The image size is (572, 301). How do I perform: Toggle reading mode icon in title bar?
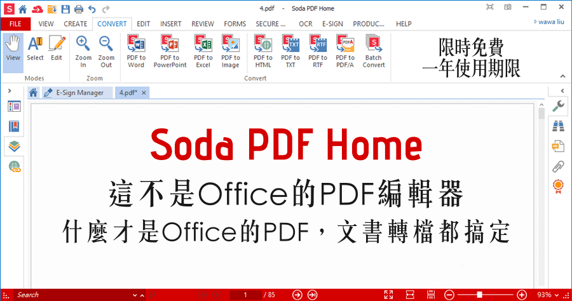pyautogui.click(x=507, y=7)
